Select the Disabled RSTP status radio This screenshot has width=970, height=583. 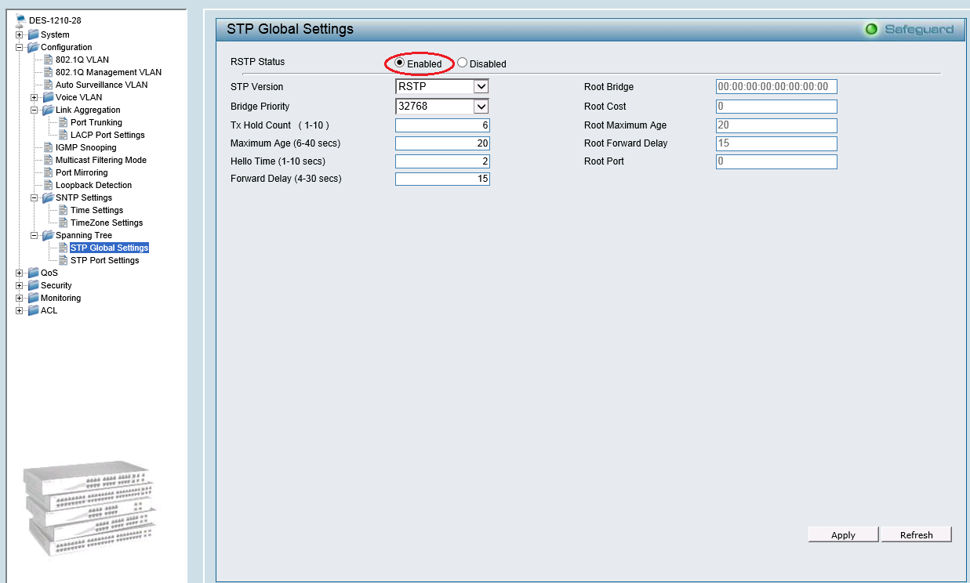point(463,63)
